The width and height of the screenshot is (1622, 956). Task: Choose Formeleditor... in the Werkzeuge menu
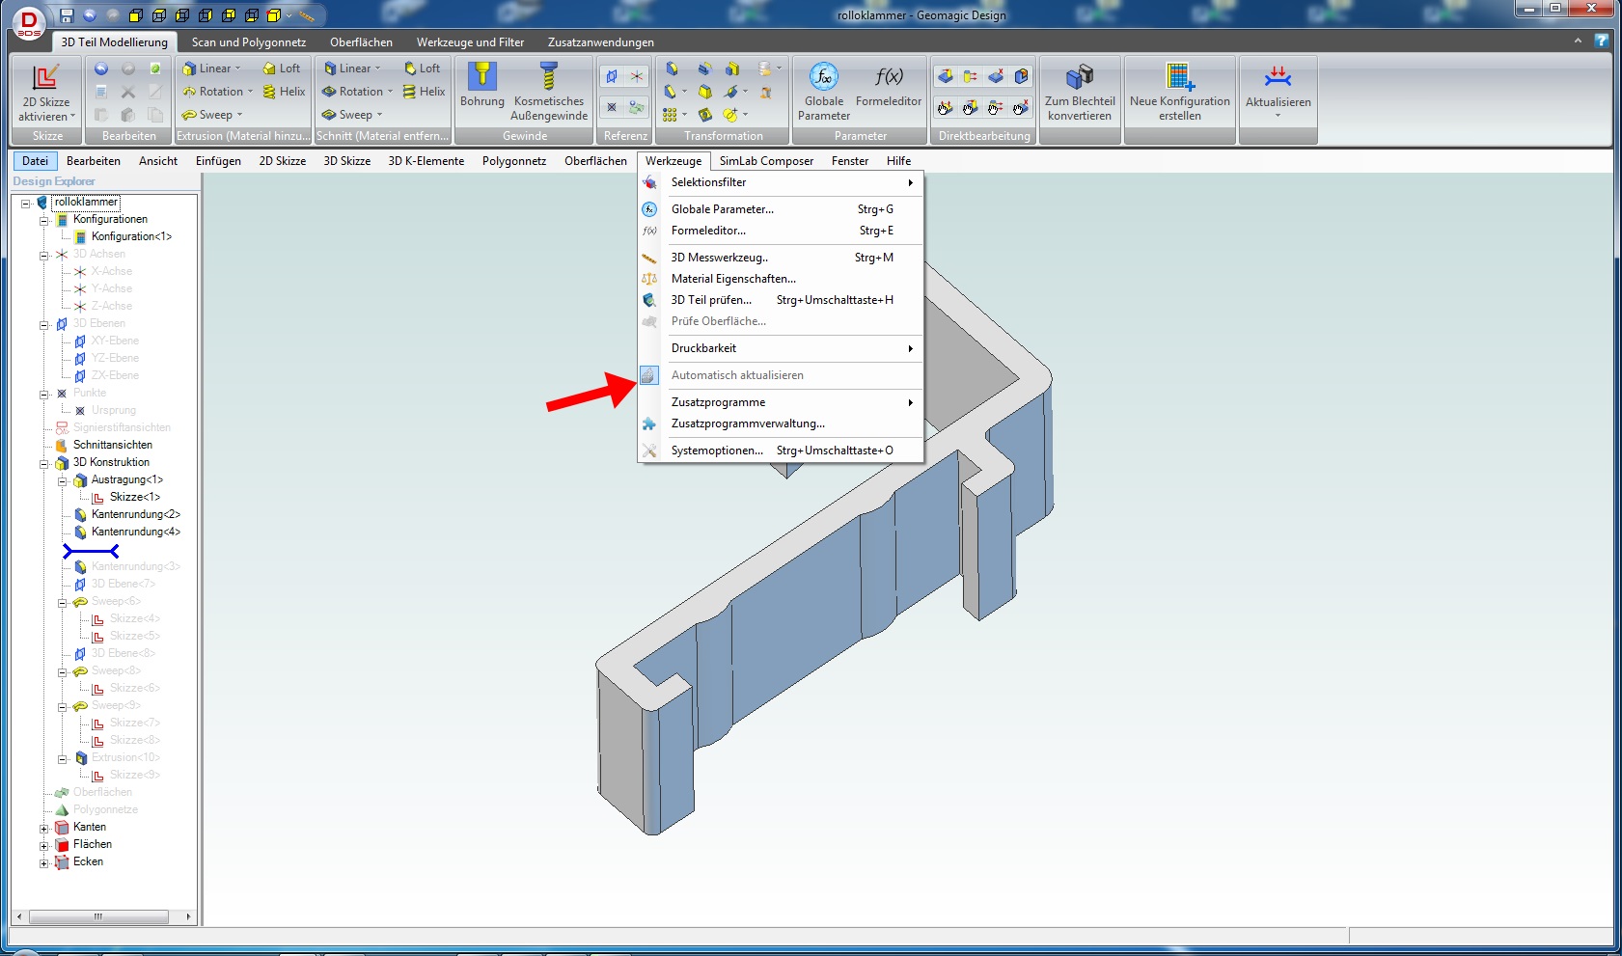click(x=781, y=231)
